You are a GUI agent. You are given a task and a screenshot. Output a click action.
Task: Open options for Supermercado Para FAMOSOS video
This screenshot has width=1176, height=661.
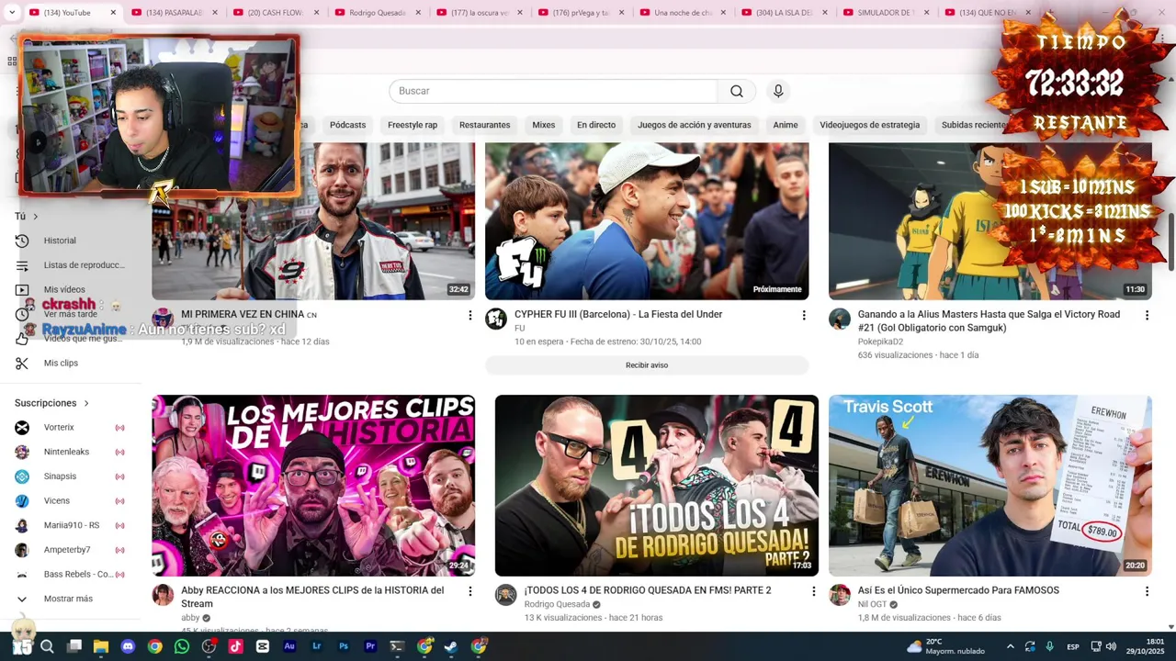coord(1147,591)
